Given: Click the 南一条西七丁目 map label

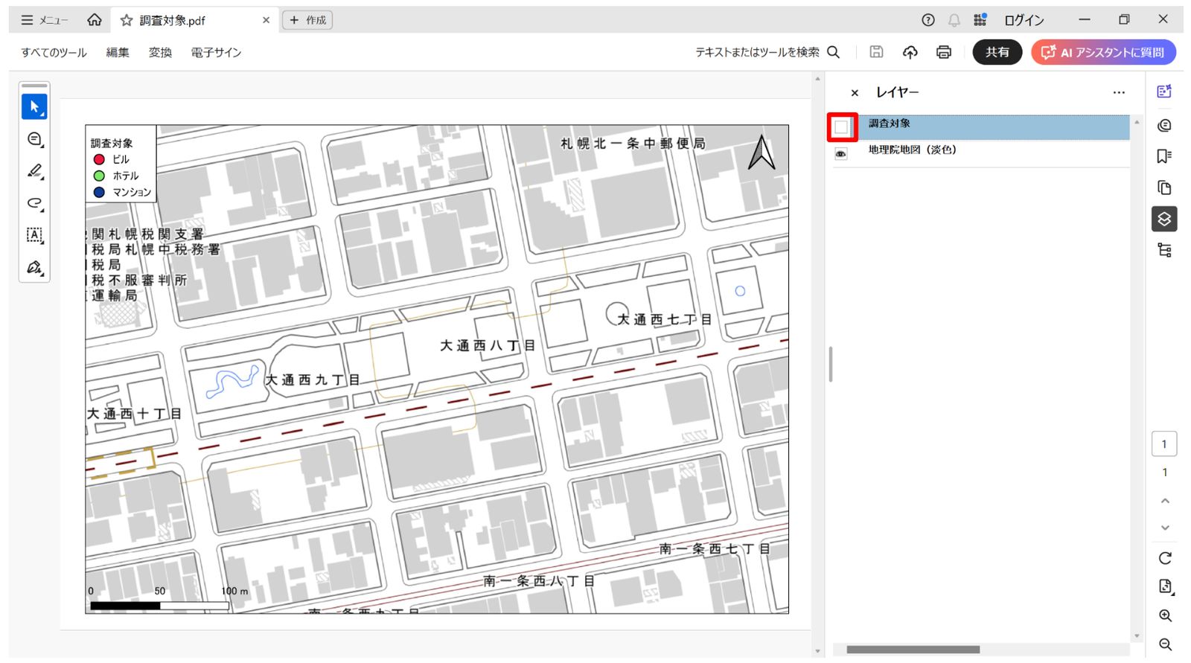Looking at the screenshot, I should 715,549.
